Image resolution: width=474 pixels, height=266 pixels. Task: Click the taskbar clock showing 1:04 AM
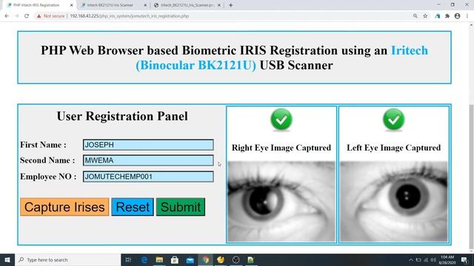pyautogui.click(x=447, y=259)
